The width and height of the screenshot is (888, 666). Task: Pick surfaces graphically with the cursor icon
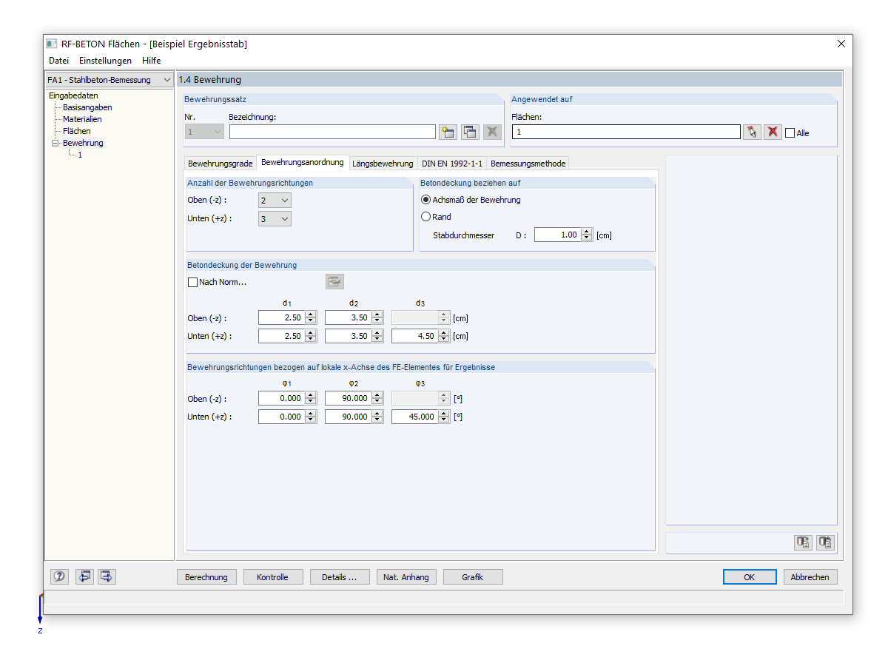tap(753, 132)
